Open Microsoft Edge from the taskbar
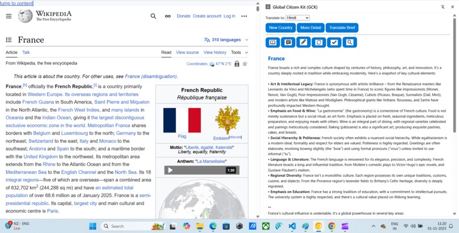Screen dimensions: 459x233 pyautogui.click(x=213, y=226)
